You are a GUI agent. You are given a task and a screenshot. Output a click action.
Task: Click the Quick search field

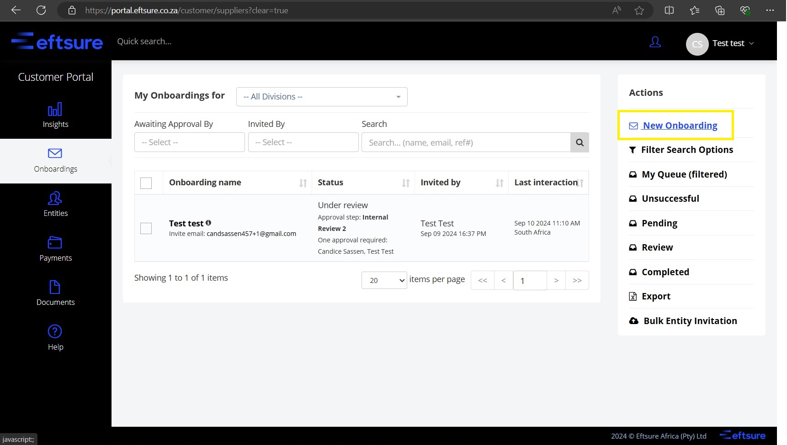144,42
